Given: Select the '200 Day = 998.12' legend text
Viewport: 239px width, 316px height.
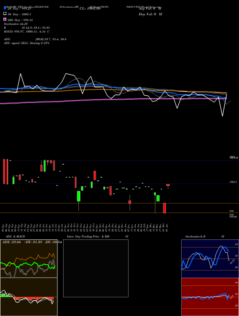Looking at the screenshot, I should click(20, 20).
